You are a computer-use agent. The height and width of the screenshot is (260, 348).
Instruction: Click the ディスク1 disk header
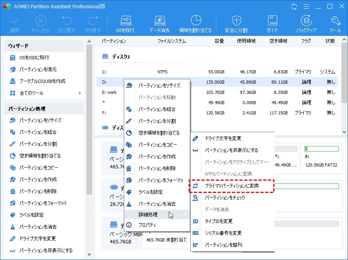point(116,57)
